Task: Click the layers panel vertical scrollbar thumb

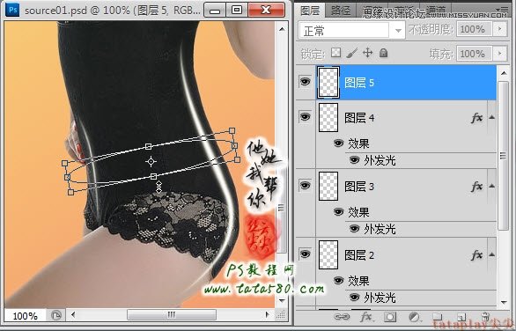Action: pyautogui.click(x=503, y=155)
